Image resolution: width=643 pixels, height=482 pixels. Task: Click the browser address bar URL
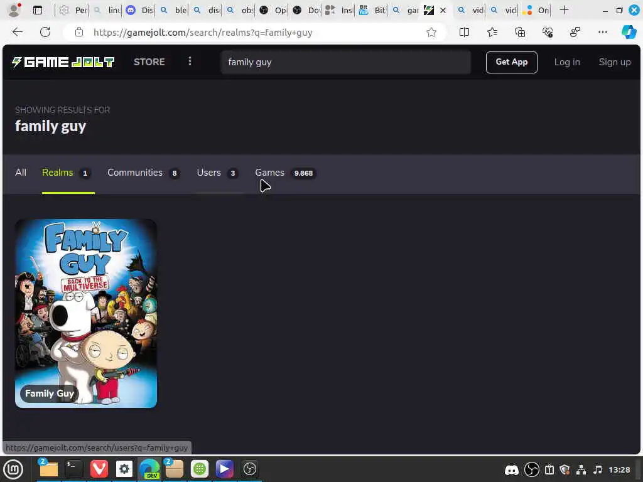point(203,33)
